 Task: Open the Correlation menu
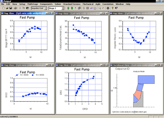pos(108,4)
